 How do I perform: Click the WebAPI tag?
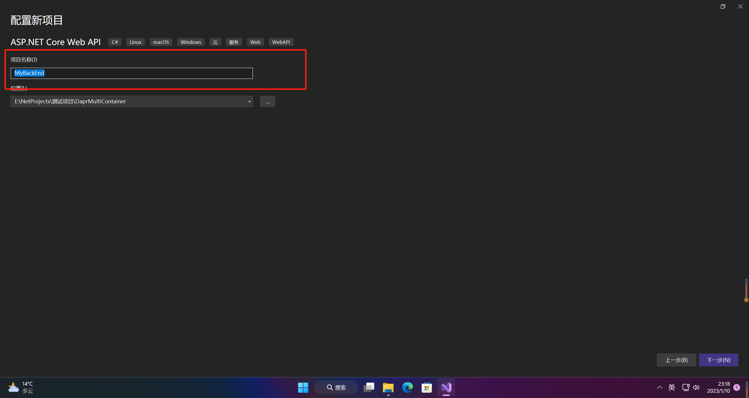[x=281, y=42]
